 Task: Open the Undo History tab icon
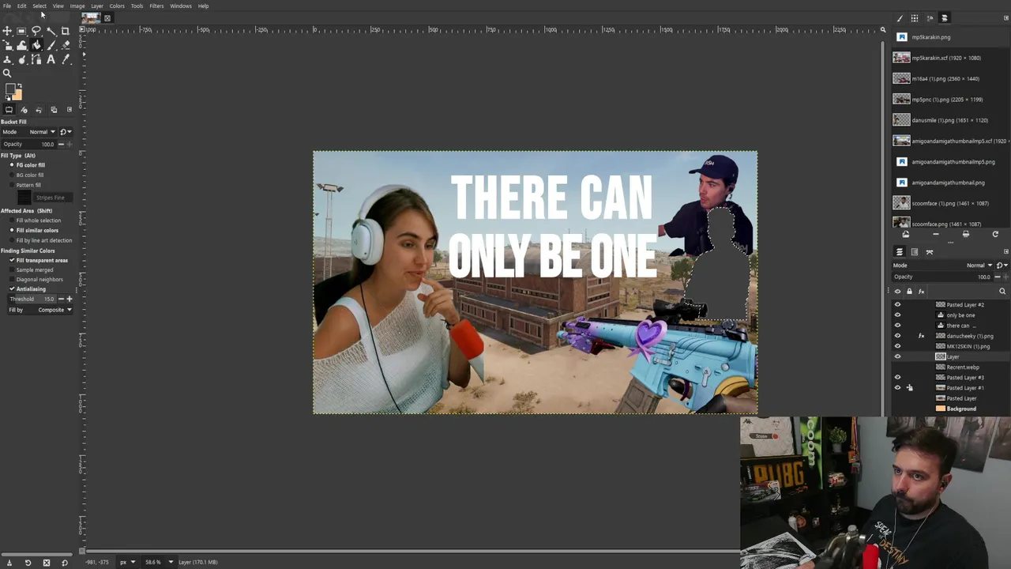tap(39, 110)
